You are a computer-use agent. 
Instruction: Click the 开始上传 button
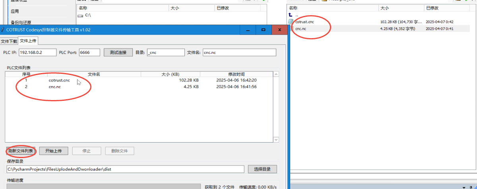tap(54, 151)
